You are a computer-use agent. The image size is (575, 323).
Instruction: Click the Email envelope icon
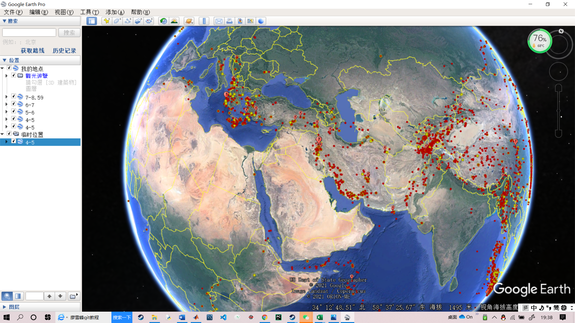coord(219,21)
